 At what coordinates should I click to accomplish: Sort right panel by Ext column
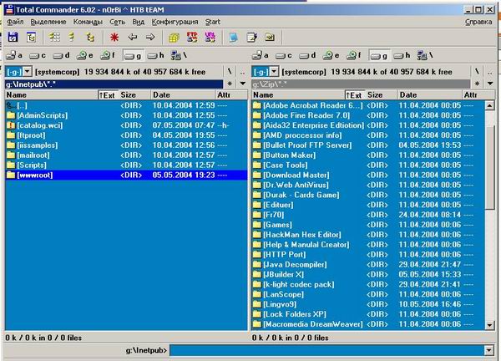355,95
